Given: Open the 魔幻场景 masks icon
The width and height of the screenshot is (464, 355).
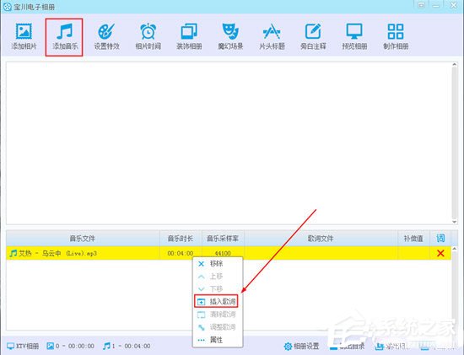Looking at the screenshot, I should pyautogui.click(x=230, y=36).
